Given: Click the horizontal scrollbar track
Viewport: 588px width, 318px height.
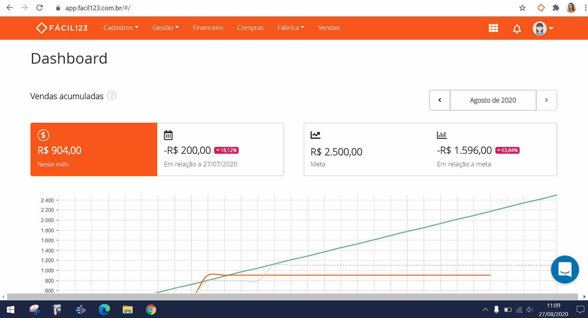Looking at the screenshot, I should pos(292,297).
